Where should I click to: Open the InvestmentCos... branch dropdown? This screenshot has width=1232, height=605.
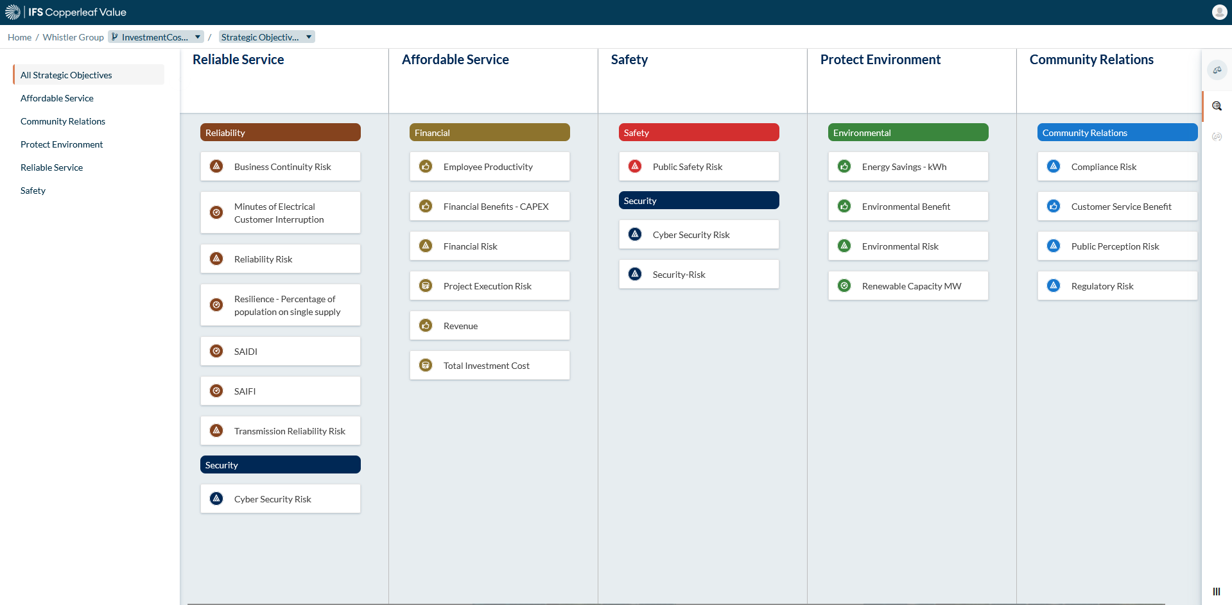156,37
